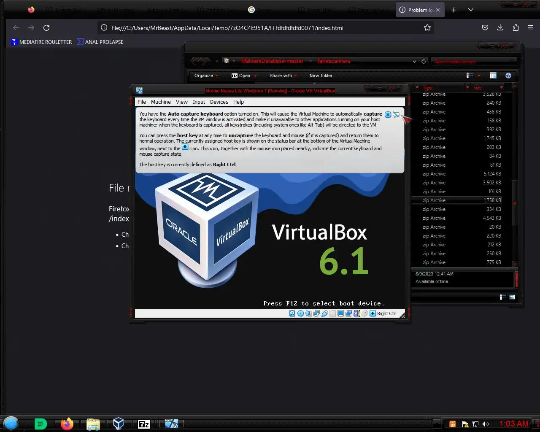This screenshot has height=432, width=540.
Task: Open the Pocket save icon in Firefox toolbar
Action: tap(485, 28)
